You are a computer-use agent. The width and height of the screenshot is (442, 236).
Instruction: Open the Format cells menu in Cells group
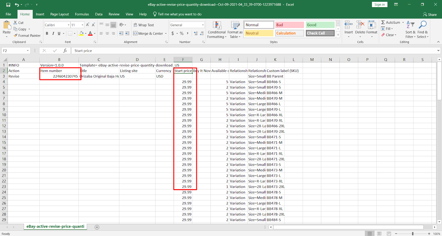[372, 29]
